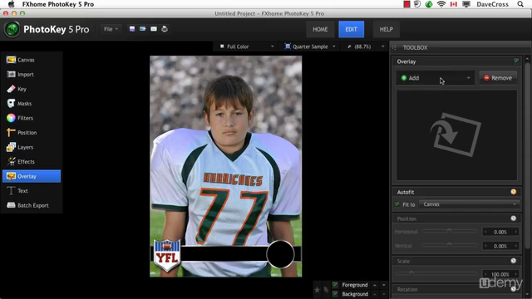Select the Key tool
Screen dimensions: 532x299
32,89
